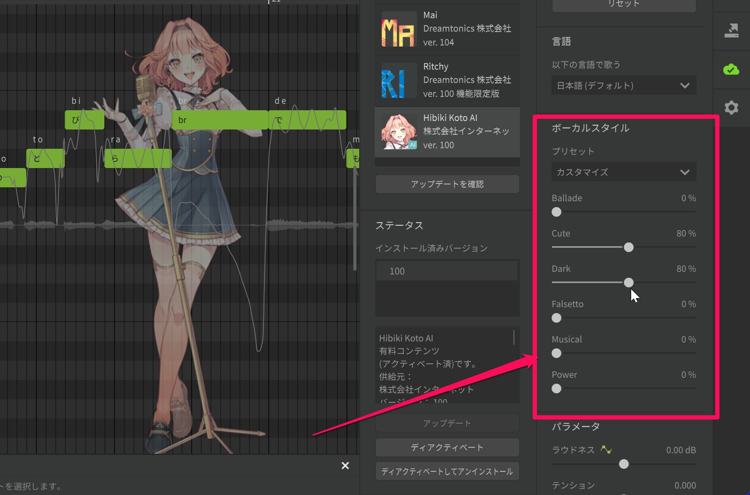Select the Mai voice entry
This screenshot has width=750, height=495.
pyautogui.click(x=447, y=29)
